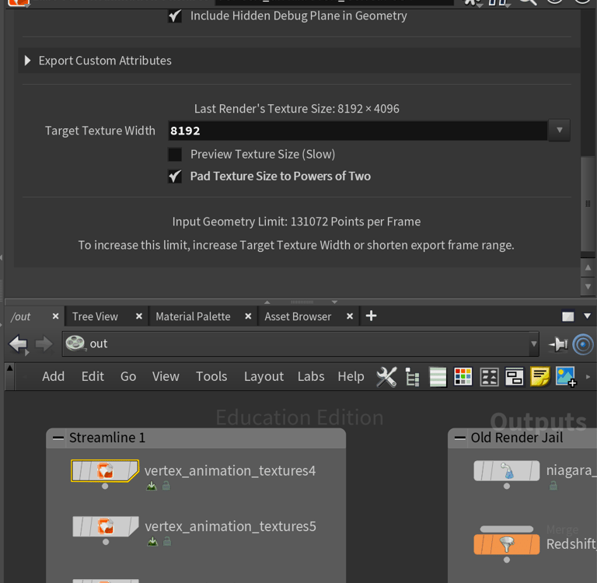Image resolution: width=597 pixels, height=583 pixels.
Task: Close the Tree View tab
Action: pos(139,316)
